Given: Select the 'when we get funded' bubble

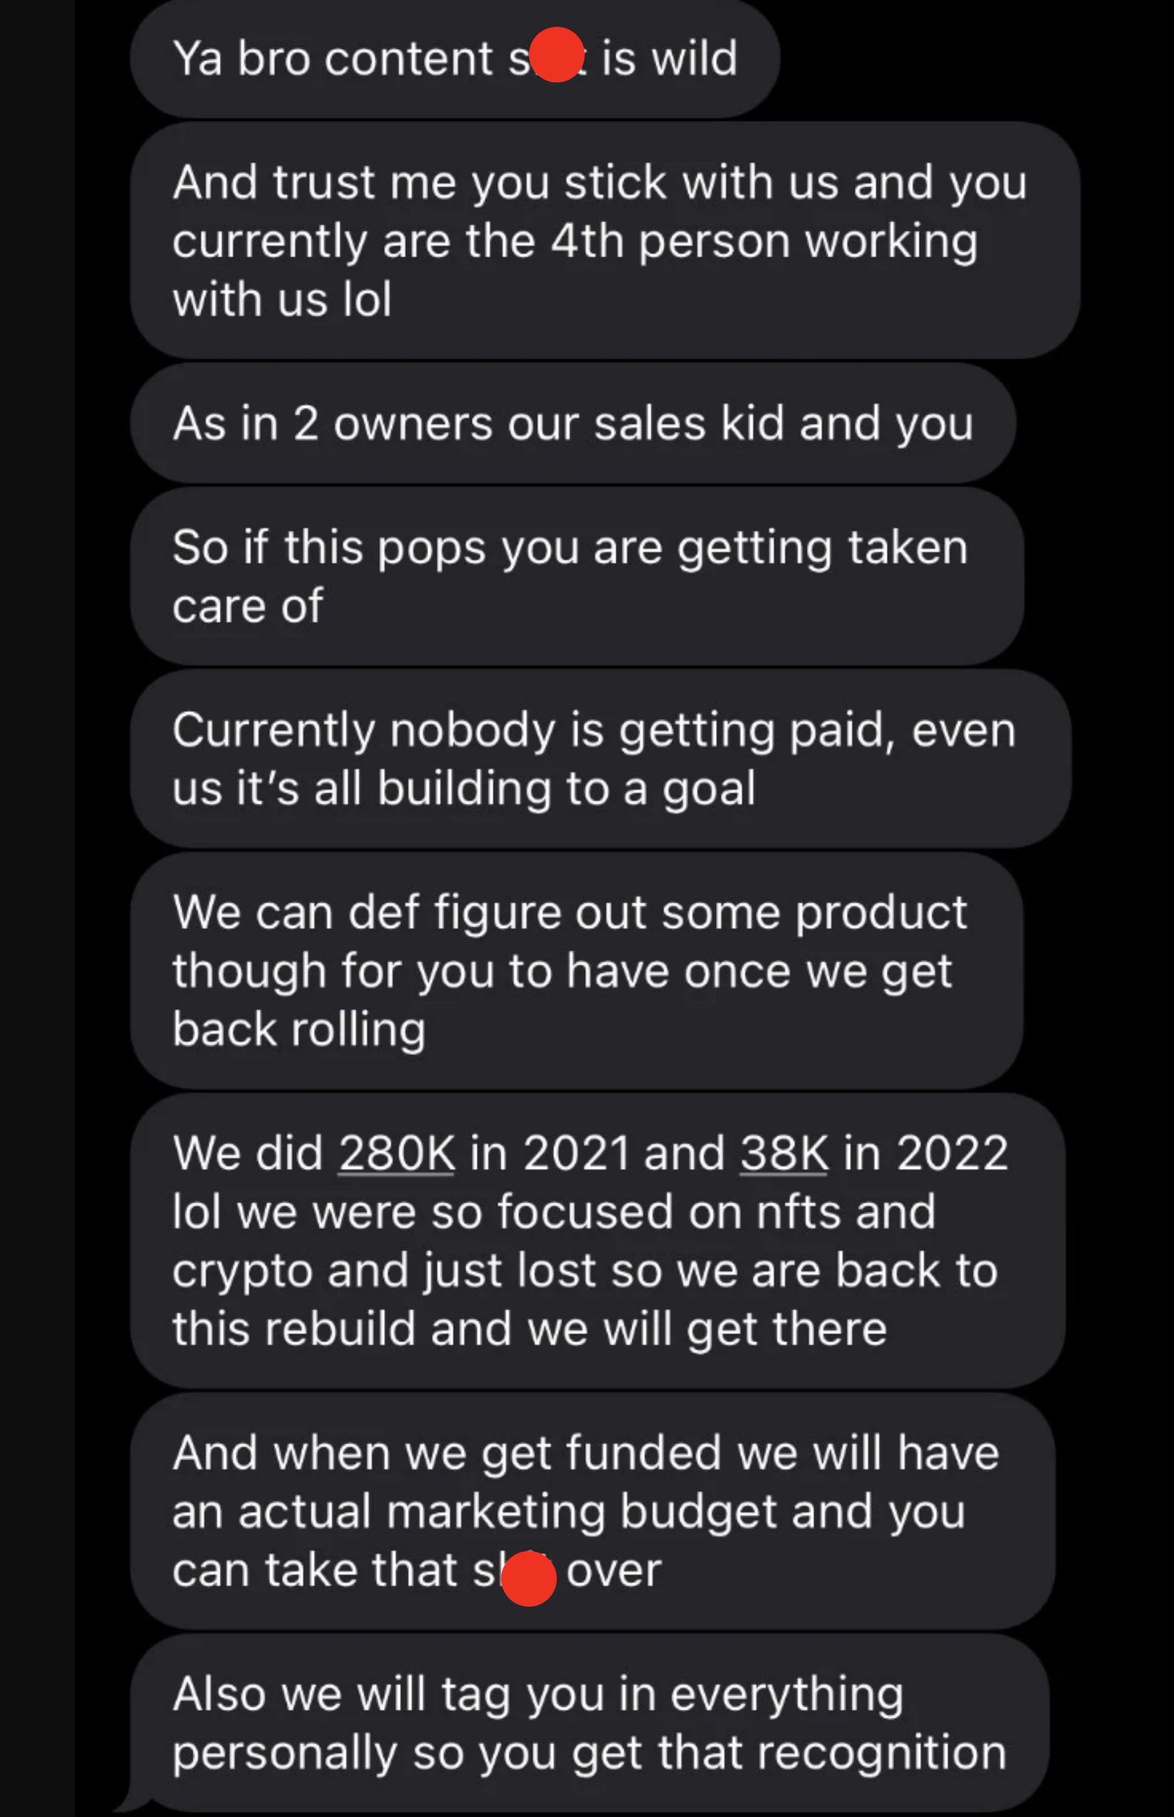Looking at the screenshot, I should [593, 1511].
